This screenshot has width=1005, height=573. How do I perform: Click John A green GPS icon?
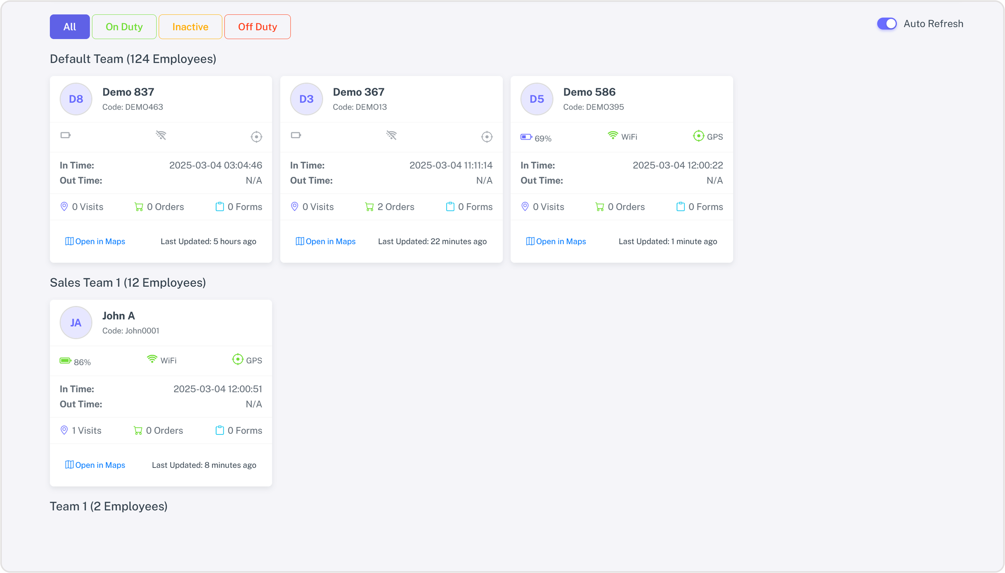point(238,360)
